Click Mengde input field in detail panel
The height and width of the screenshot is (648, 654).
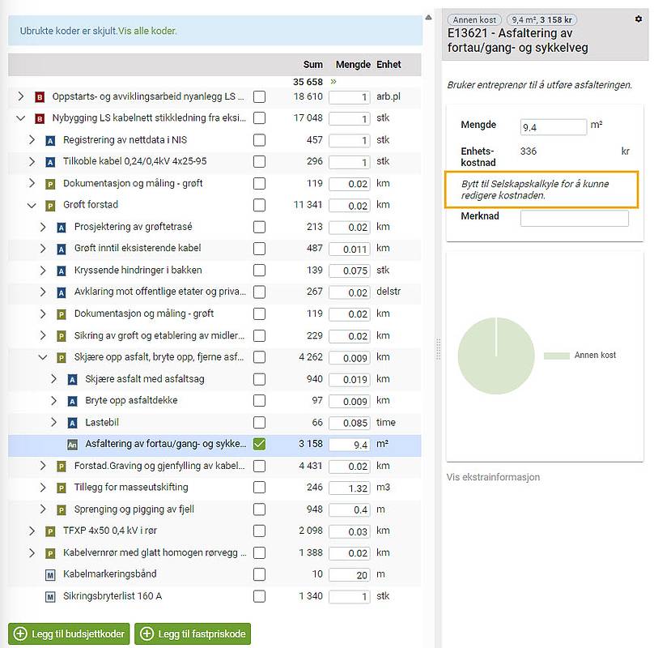point(553,127)
